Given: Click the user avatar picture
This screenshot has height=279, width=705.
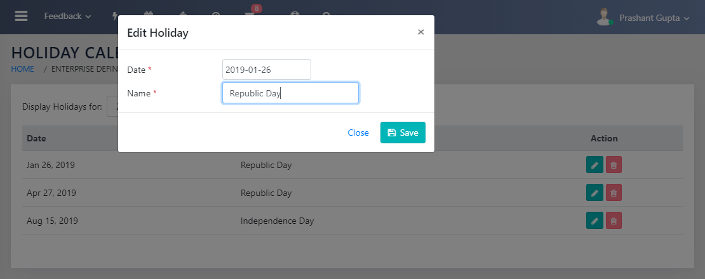Looking at the screenshot, I should [x=604, y=17].
